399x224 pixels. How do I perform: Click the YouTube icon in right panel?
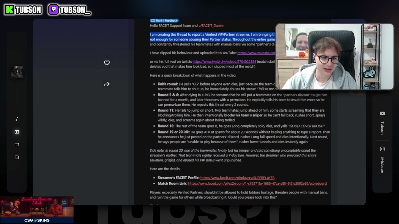click(382, 114)
